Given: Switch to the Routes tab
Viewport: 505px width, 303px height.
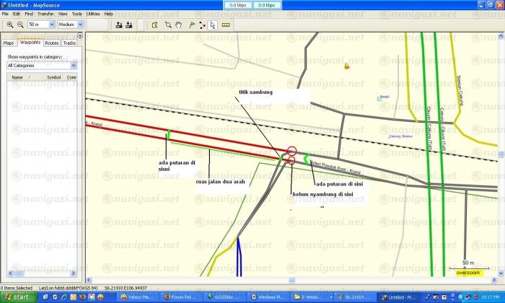Looking at the screenshot, I should 52,43.
